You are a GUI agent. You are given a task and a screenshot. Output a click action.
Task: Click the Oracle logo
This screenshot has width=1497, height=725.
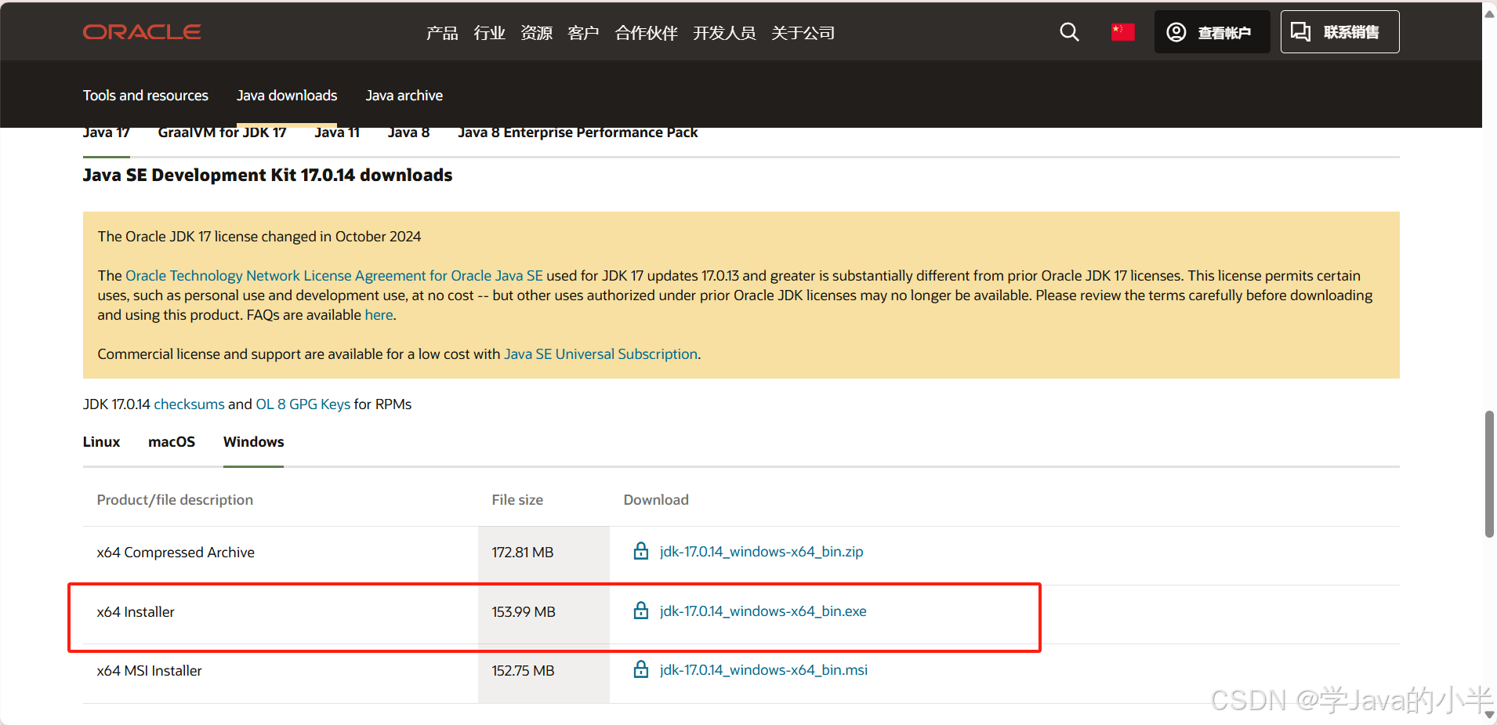[142, 32]
